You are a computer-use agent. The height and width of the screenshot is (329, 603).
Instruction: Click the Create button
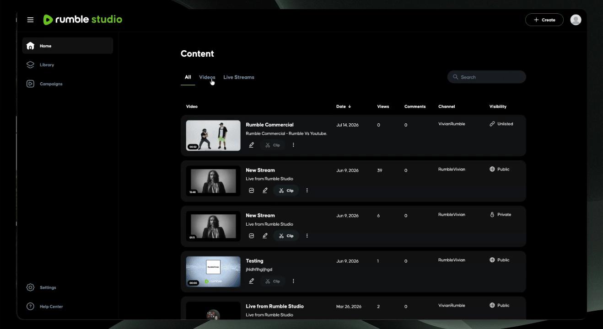pos(544,20)
